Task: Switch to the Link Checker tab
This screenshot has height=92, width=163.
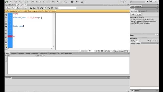Action: pyautogui.click(x=44, y=53)
